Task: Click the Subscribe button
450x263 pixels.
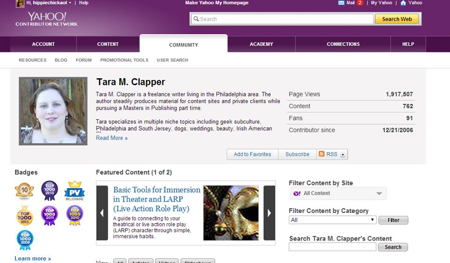Action: point(297,154)
